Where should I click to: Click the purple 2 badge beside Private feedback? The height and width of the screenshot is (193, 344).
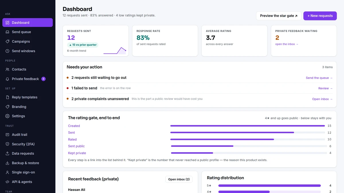click(43, 79)
